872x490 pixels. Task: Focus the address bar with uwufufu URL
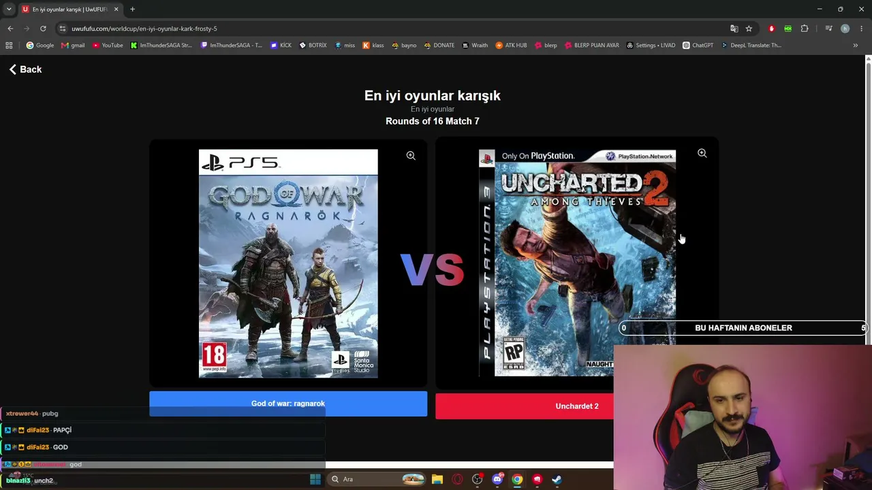tap(395, 29)
